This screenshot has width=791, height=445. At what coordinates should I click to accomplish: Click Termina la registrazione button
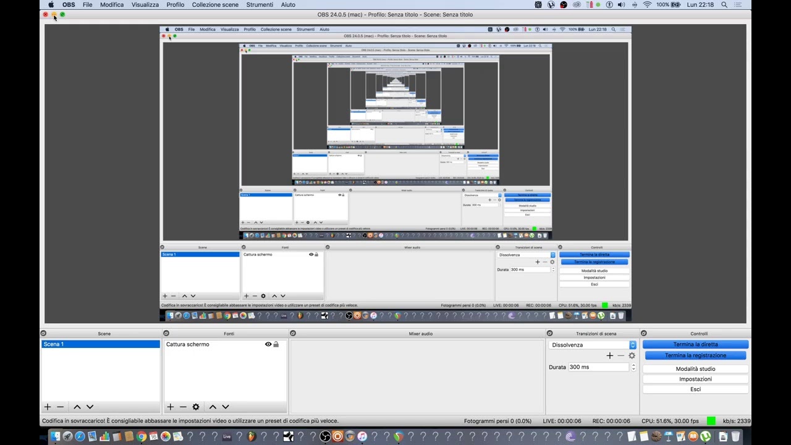pyautogui.click(x=695, y=355)
